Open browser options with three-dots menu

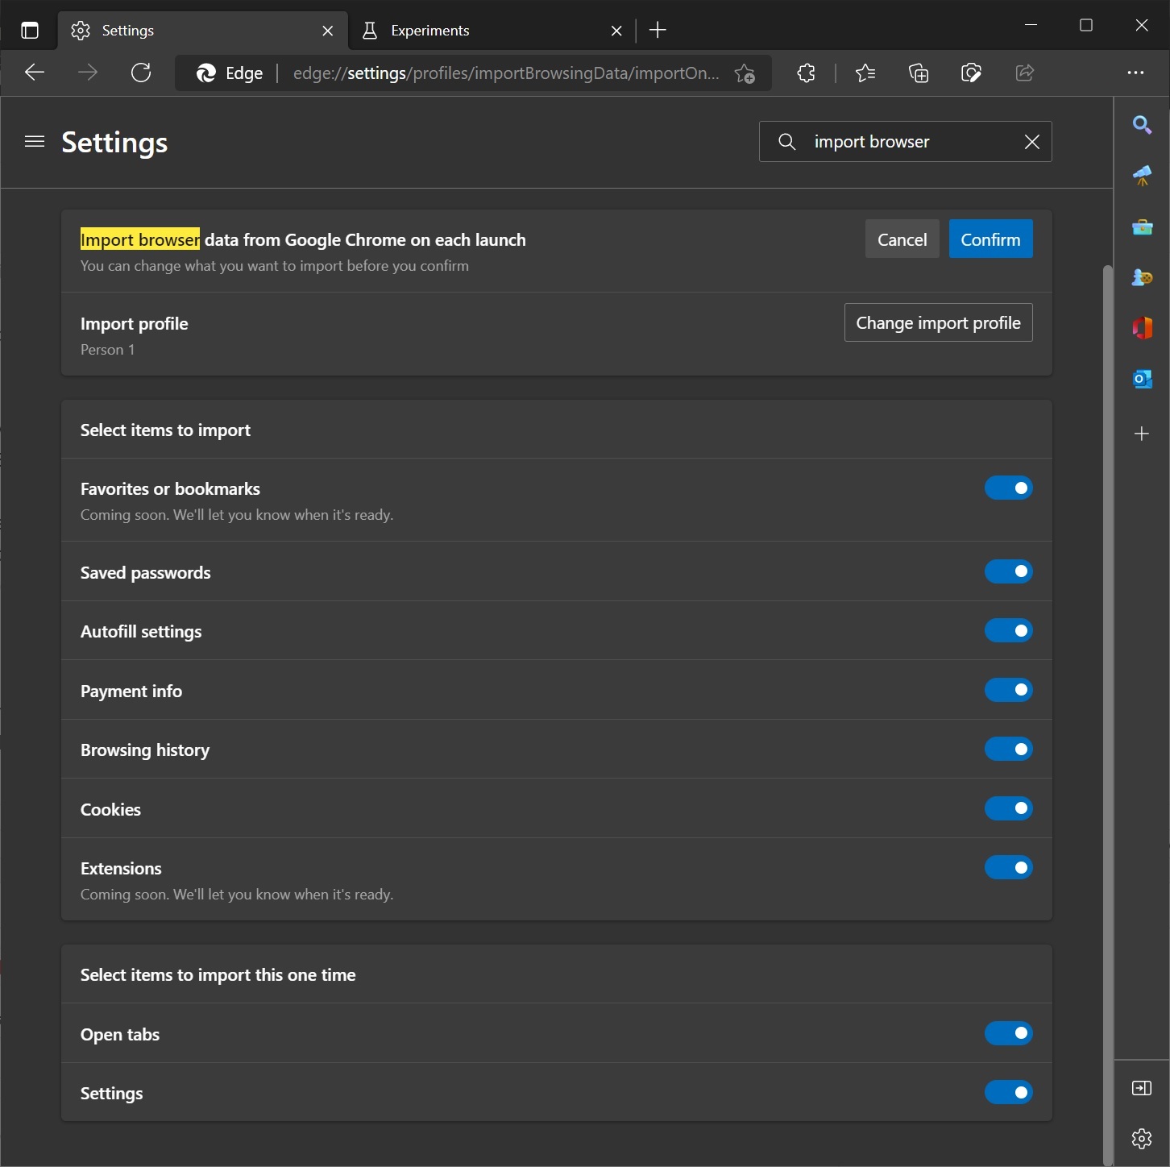pyautogui.click(x=1136, y=73)
